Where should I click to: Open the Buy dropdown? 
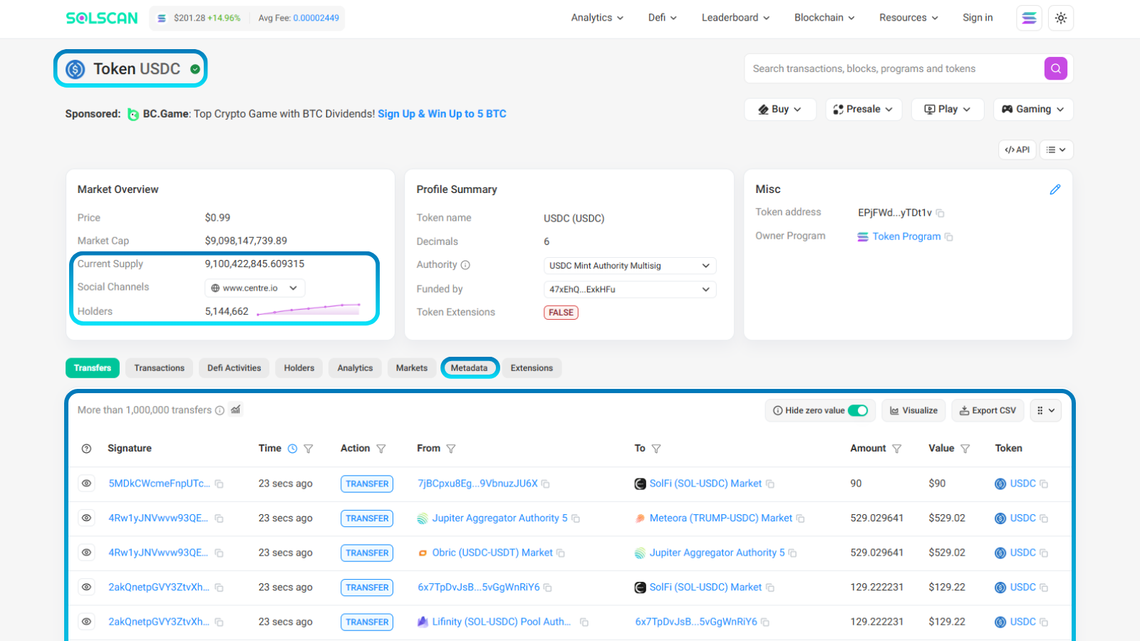point(780,109)
